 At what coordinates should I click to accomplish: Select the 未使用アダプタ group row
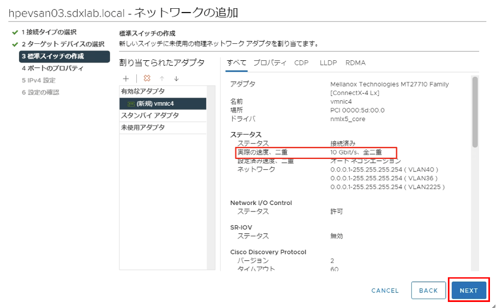[163, 128]
